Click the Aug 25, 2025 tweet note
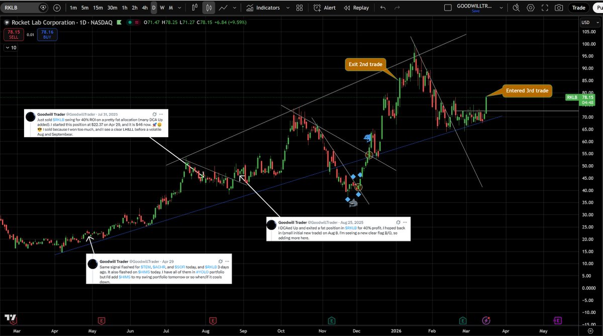 (x=339, y=229)
